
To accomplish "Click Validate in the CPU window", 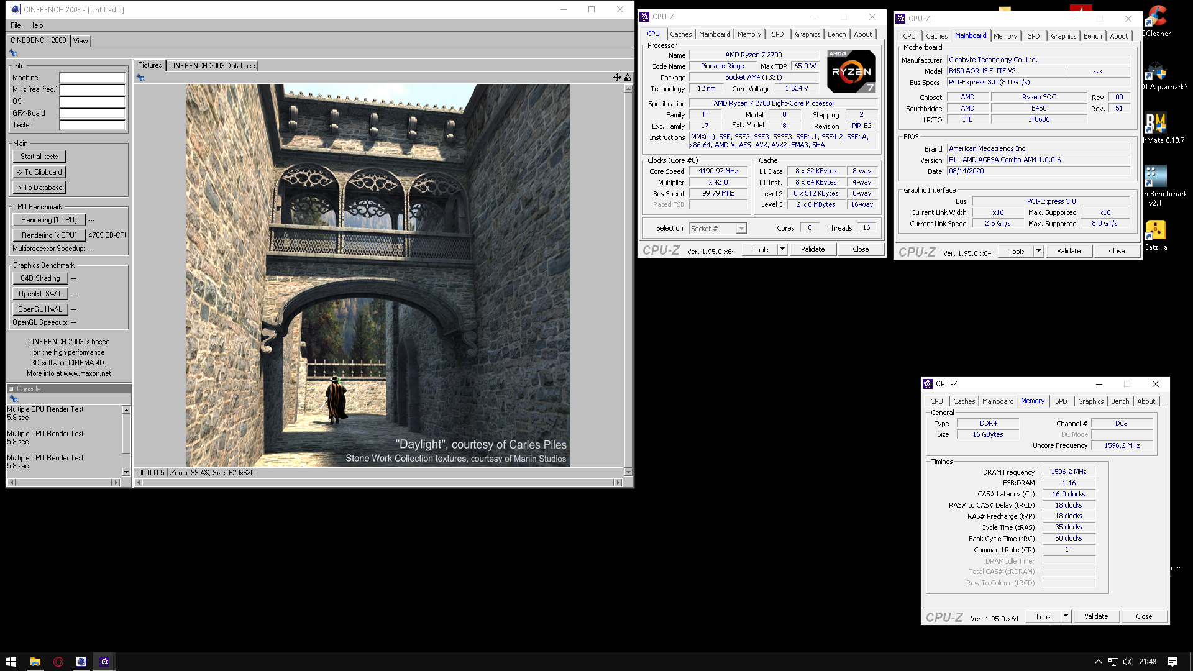I will pyautogui.click(x=813, y=249).
